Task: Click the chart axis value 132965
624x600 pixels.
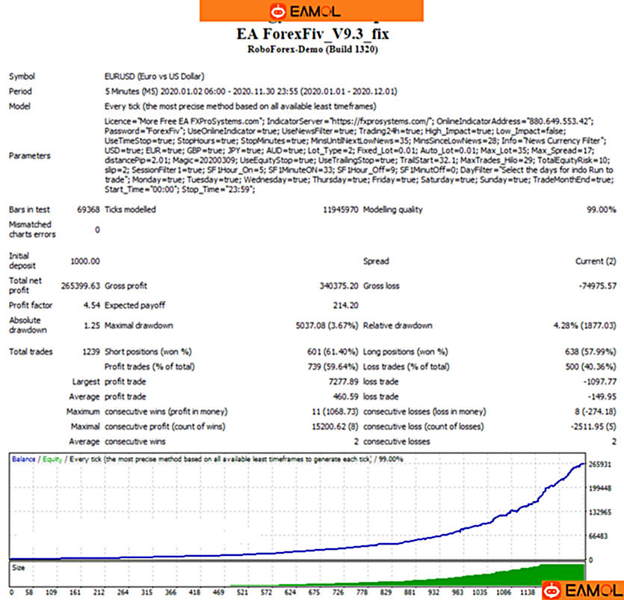Action: (x=600, y=512)
